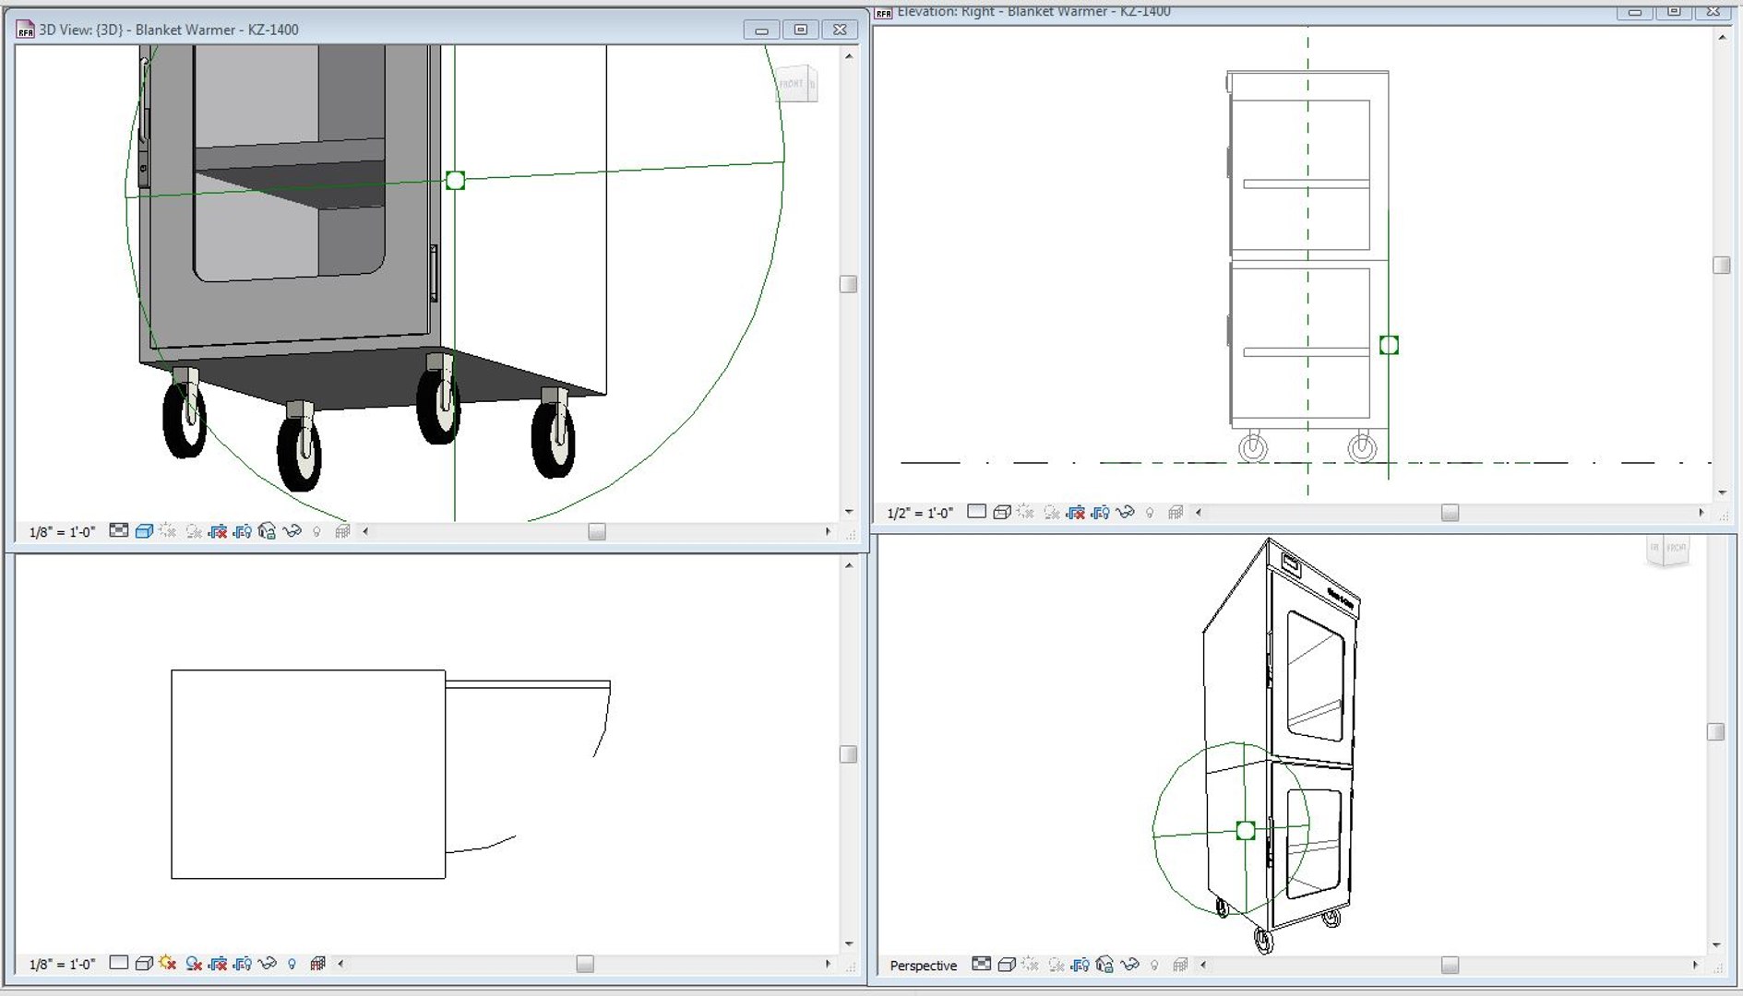Click horizontal scrollbar thumb in Perspective view

(1450, 965)
